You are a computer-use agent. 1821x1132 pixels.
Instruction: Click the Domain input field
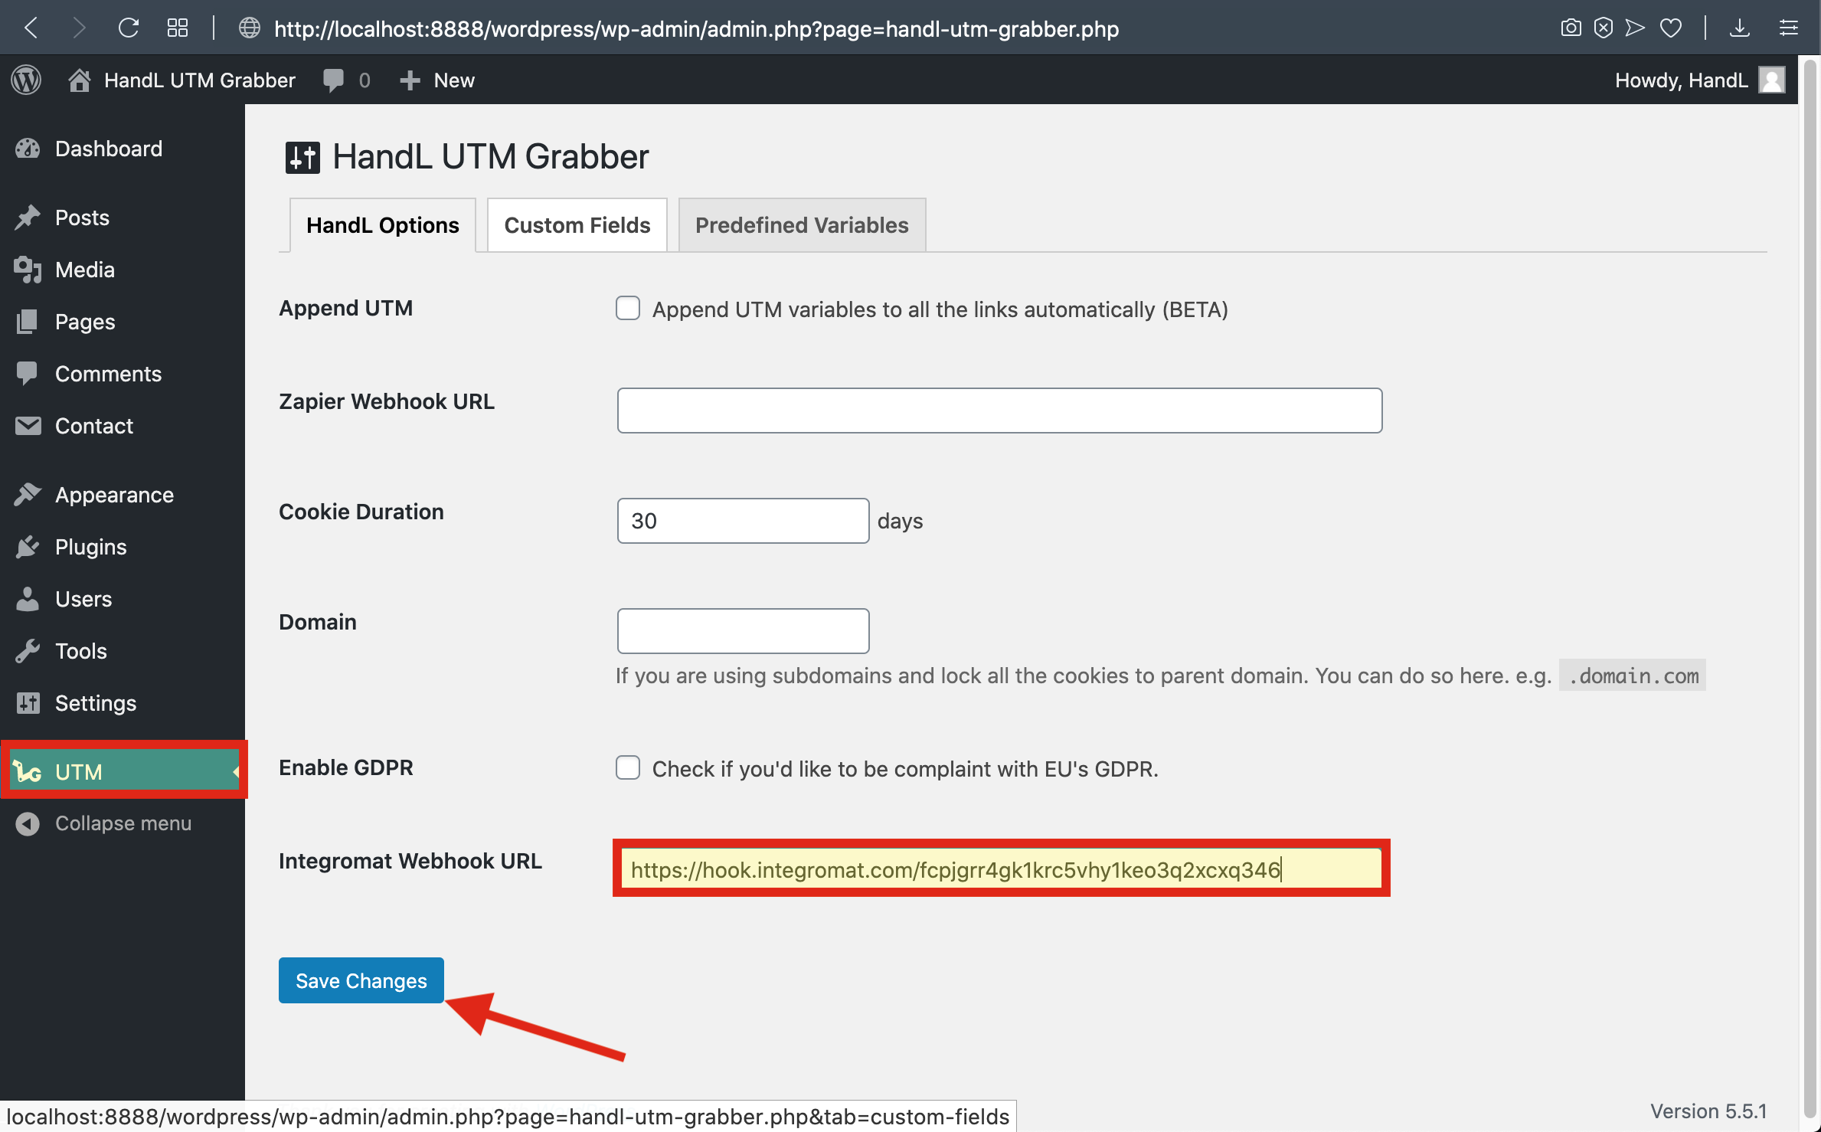[742, 631]
